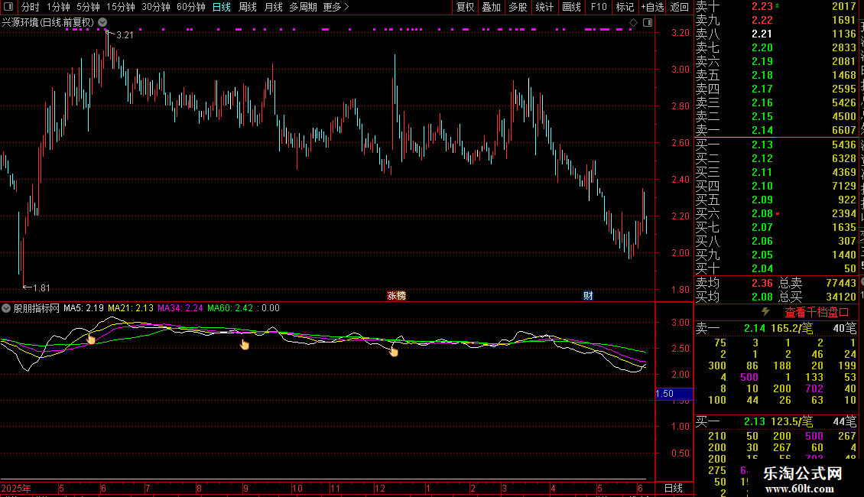
Task: Open F10 company information
Action: click(x=599, y=7)
